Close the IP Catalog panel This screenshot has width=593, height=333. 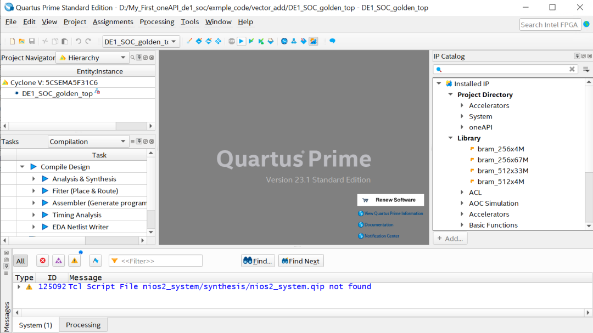[x=590, y=56]
